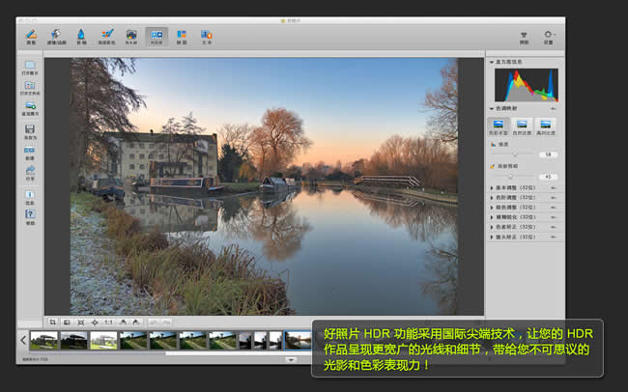Click the guide icon left of settings
Viewport: 628px width, 392px height.
524,38
